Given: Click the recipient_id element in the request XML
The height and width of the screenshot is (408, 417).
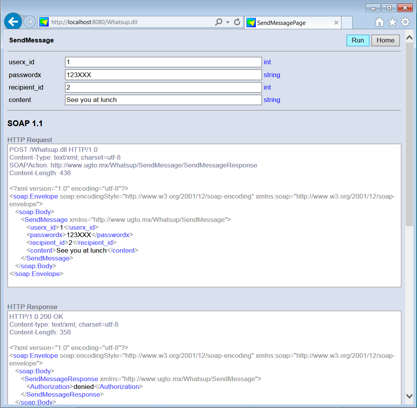Looking at the screenshot, I should [72, 243].
